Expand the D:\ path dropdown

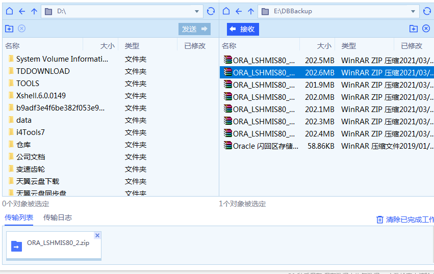[x=197, y=11]
